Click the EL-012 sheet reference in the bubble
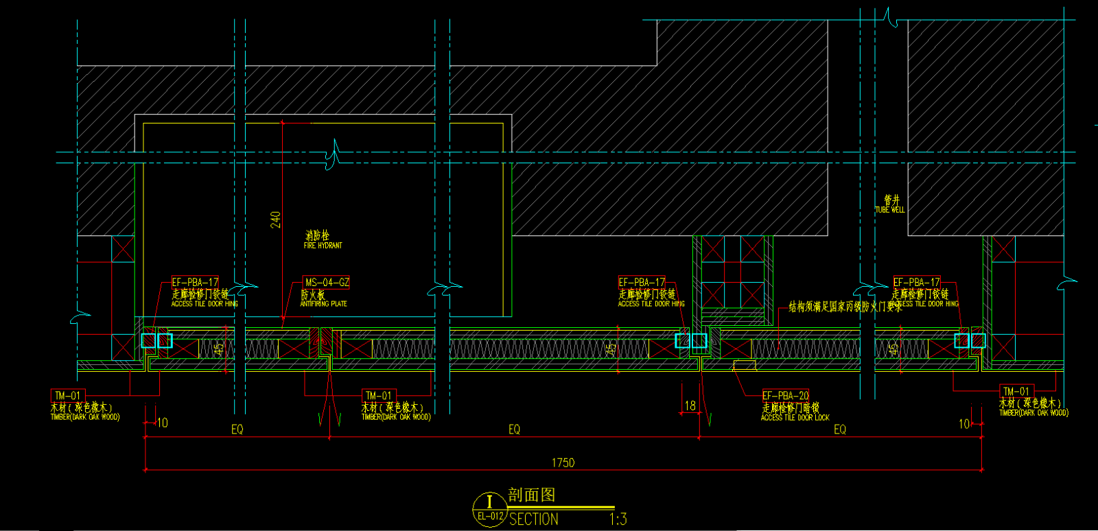The width and height of the screenshot is (1098, 531). coord(490,517)
